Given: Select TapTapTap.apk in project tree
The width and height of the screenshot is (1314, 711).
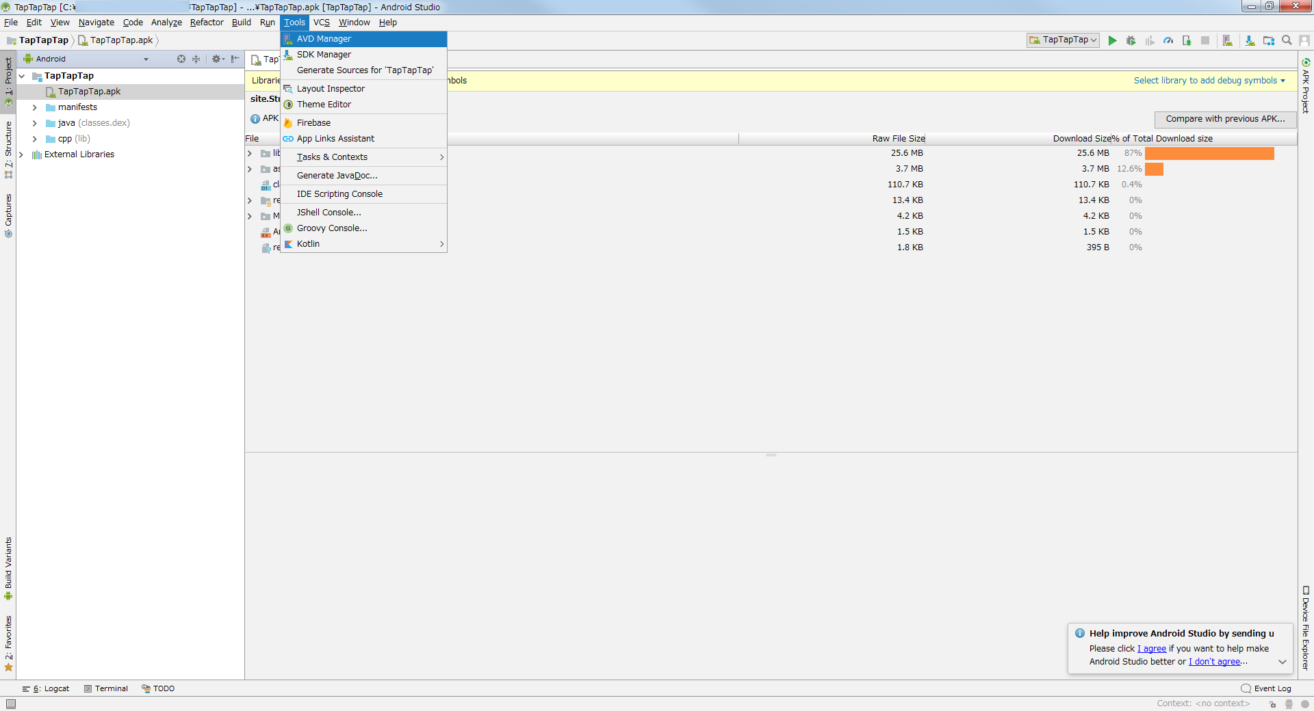Looking at the screenshot, I should pyautogui.click(x=130, y=92).
